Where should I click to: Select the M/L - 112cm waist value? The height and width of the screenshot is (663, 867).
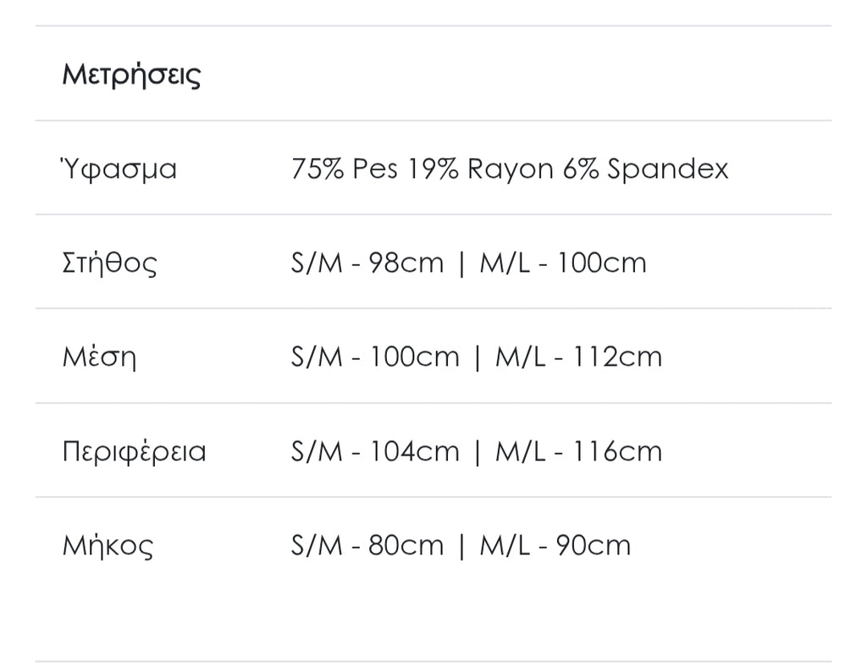(578, 356)
